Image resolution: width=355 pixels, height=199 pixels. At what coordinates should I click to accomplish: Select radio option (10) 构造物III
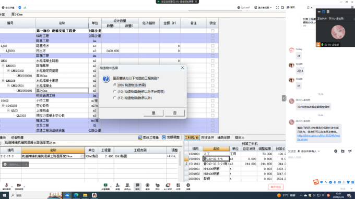(115, 92)
